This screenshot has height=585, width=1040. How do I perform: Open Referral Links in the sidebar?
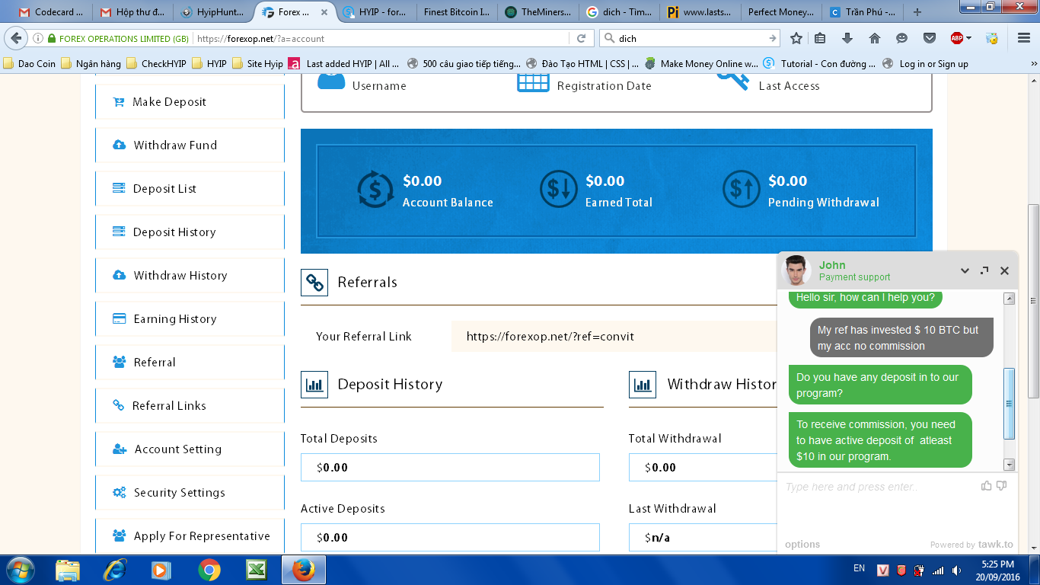[190, 406]
